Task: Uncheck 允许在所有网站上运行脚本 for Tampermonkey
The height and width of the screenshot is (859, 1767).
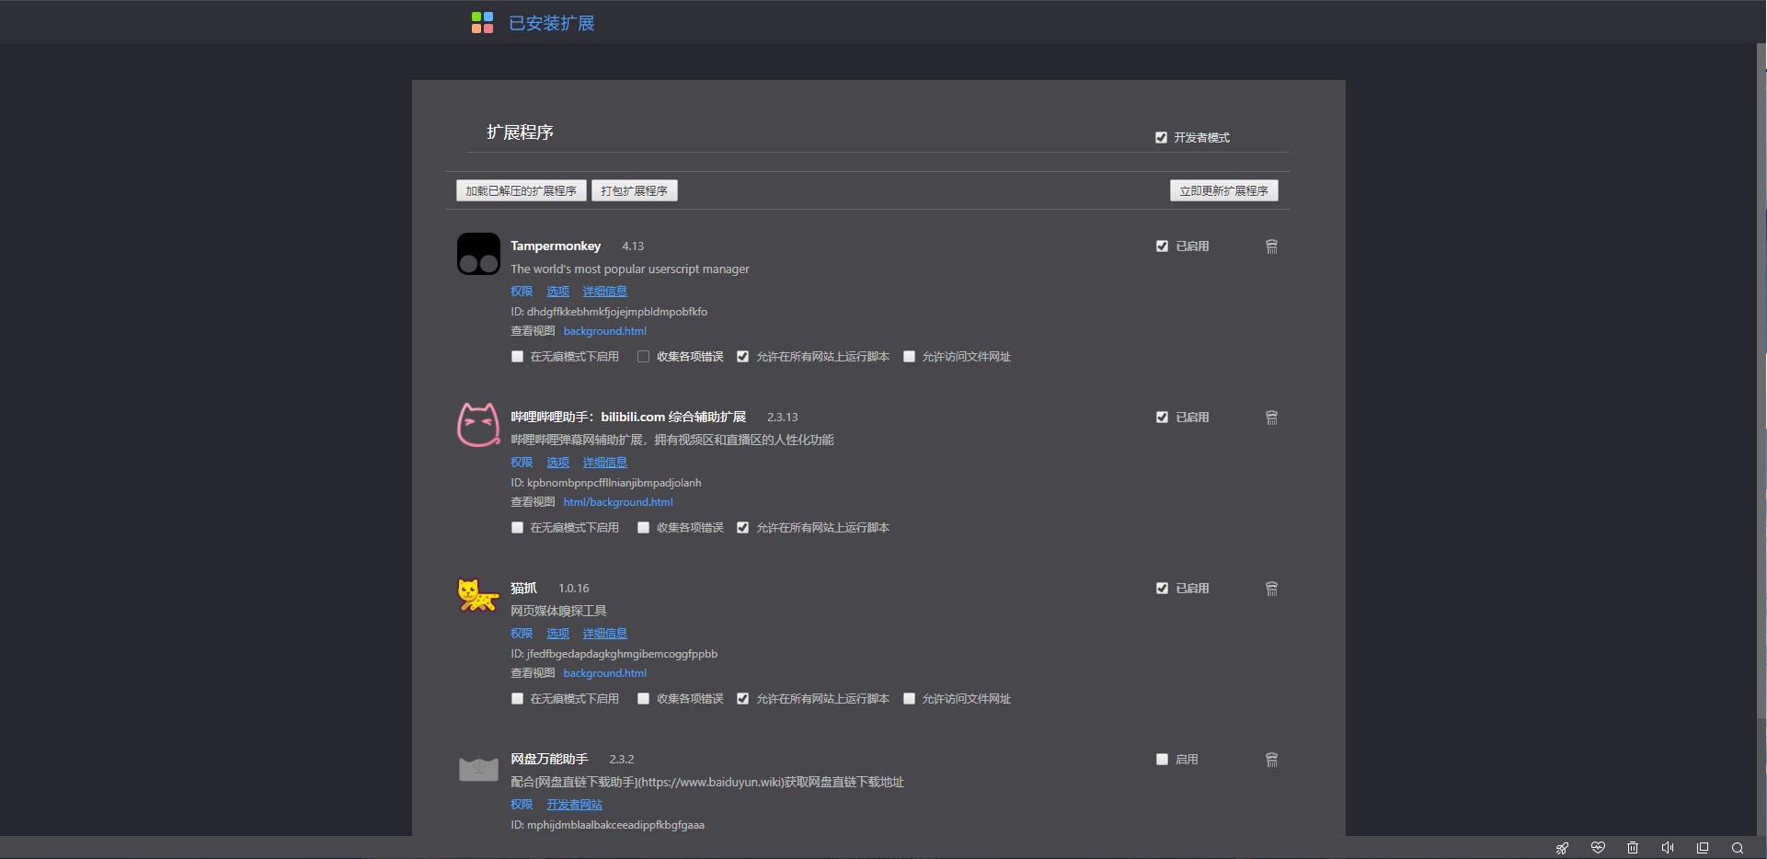Action: [742, 357]
